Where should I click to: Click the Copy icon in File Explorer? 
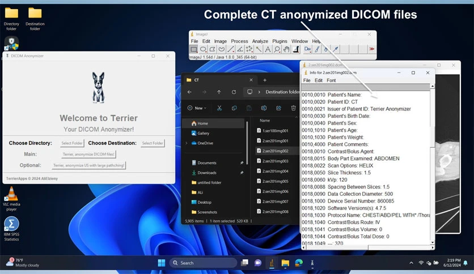click(x=234, y=108)
